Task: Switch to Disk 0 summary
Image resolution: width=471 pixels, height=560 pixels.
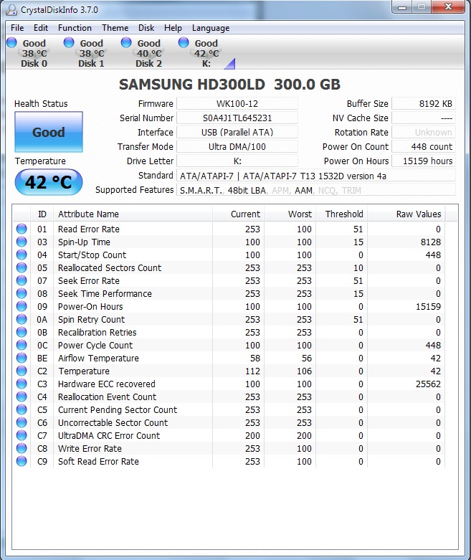Action: pyautogui.click(x=34, y=53)
